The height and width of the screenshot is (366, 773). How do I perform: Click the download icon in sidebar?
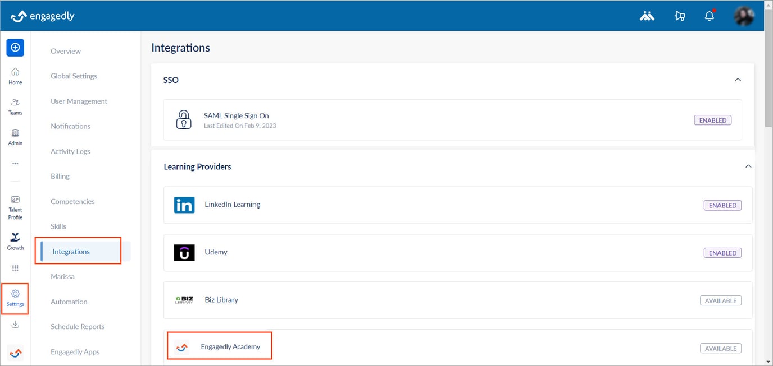click(x=15, y=325)
